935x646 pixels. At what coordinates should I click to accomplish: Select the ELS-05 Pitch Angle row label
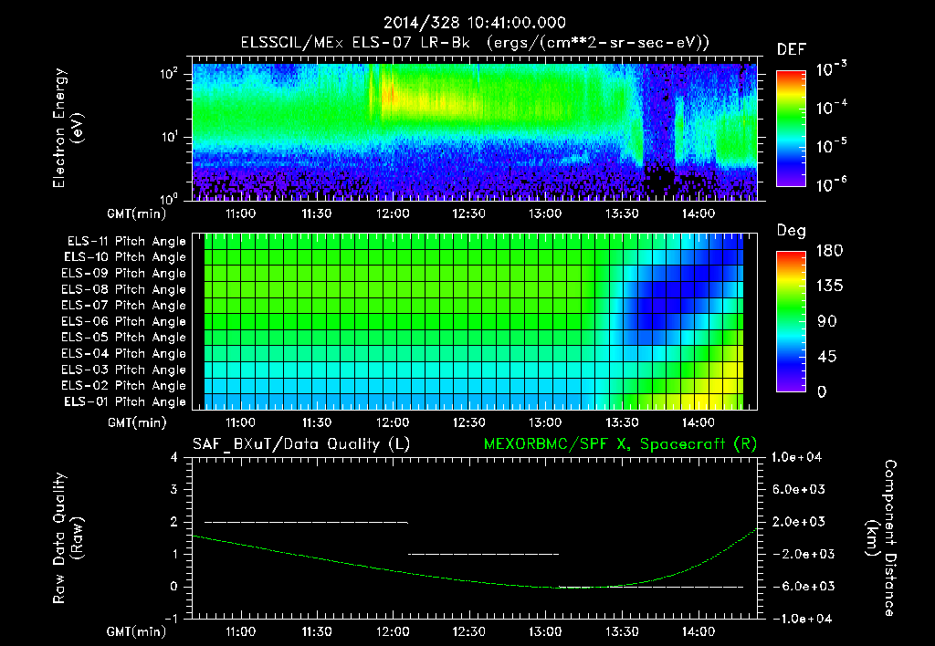point(124,338)
